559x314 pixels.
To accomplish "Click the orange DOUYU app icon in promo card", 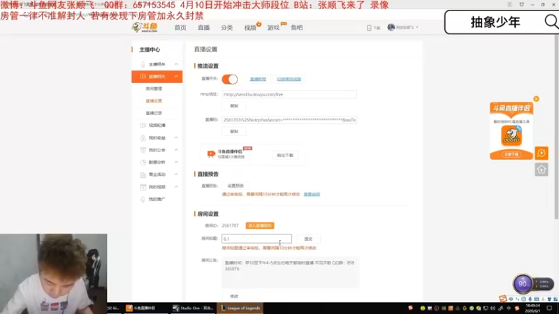I will (x=511, y=135).
